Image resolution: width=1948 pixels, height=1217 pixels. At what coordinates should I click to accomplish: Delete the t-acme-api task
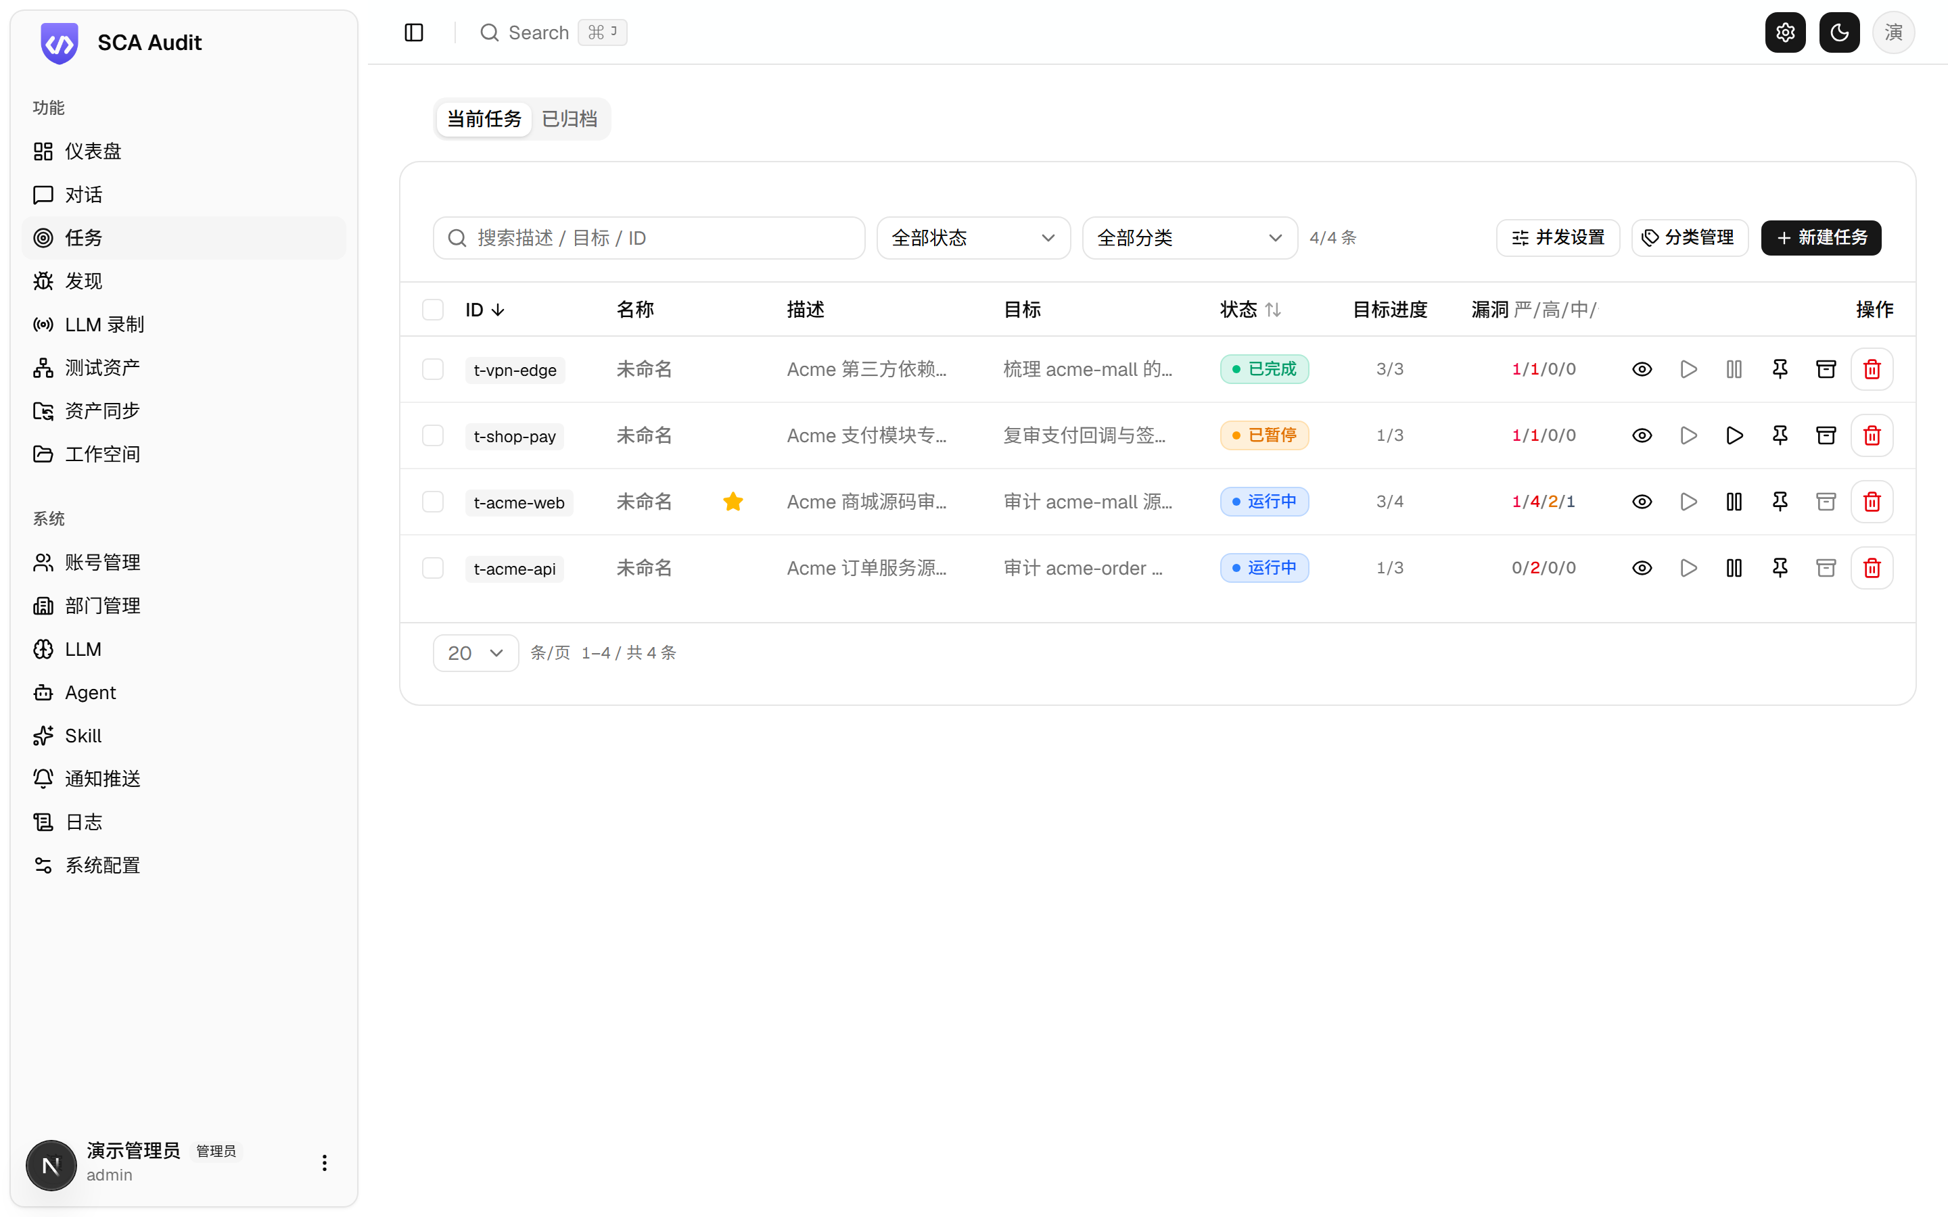(1872, 568)
